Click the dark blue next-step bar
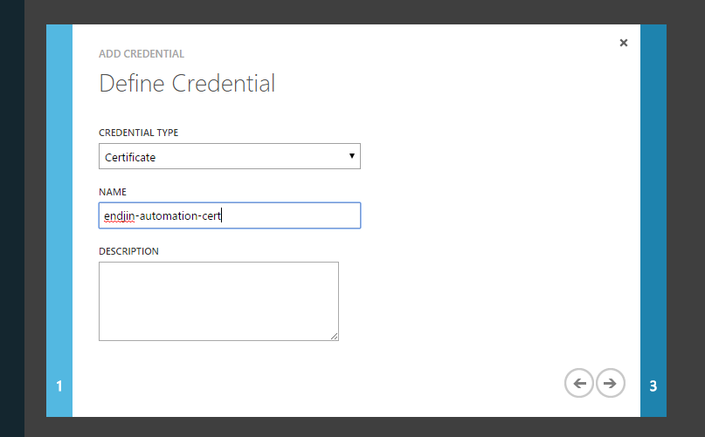 pyautogui.click(x=653, y=221)
